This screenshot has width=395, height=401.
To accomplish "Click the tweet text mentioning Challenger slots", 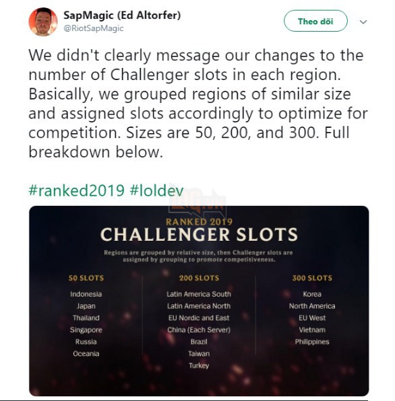I will (198, 104).
